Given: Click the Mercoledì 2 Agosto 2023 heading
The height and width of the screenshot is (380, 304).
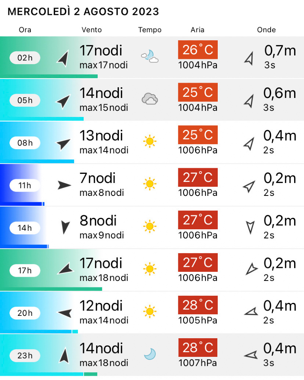Looking at the screenshot, I should [x=83, y=12].
